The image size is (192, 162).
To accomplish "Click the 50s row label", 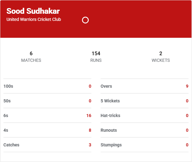I will 7,101.
